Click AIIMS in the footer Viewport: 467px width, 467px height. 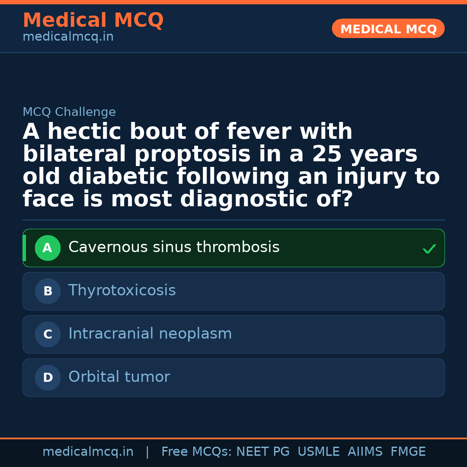coord(365,452)
